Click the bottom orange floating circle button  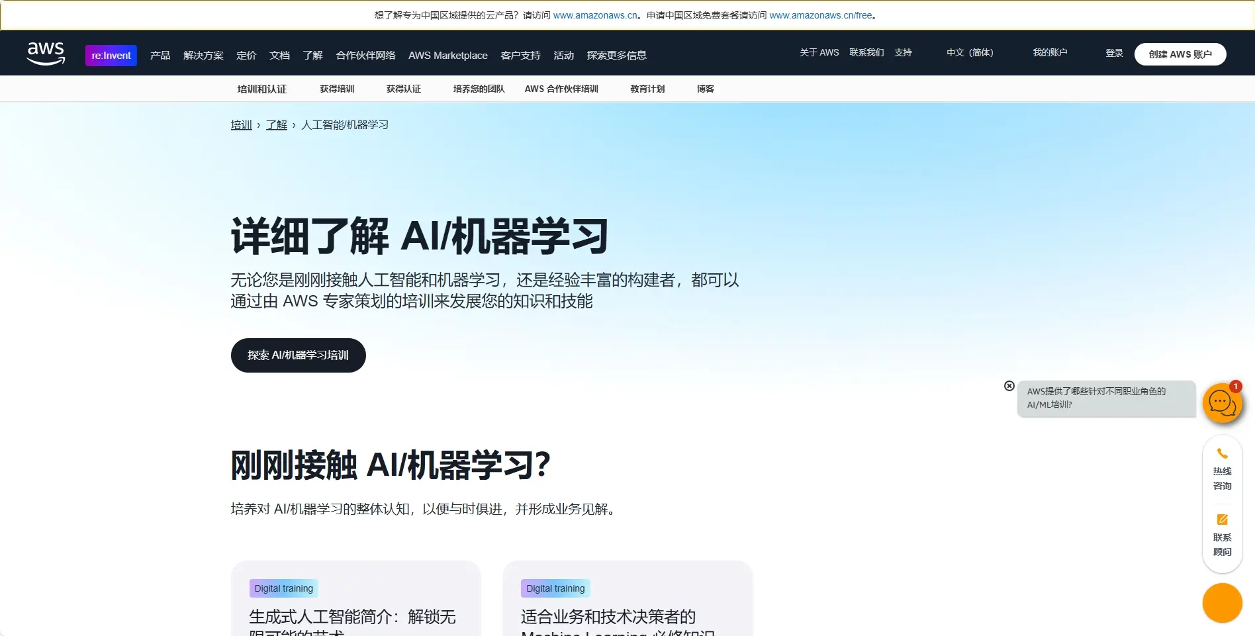pyautogui.click(x=1222, y=603)
